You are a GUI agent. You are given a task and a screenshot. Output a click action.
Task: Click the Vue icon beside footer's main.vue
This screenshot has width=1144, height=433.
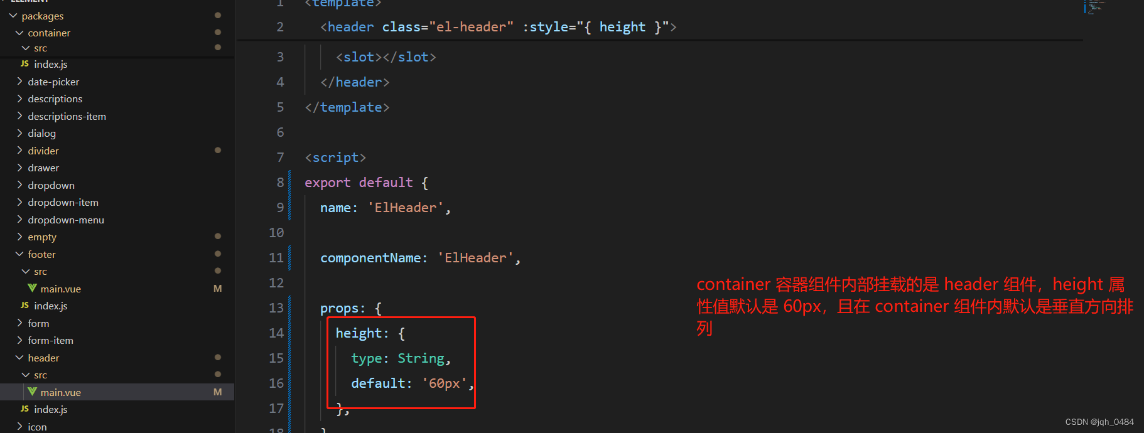point(32,288)
